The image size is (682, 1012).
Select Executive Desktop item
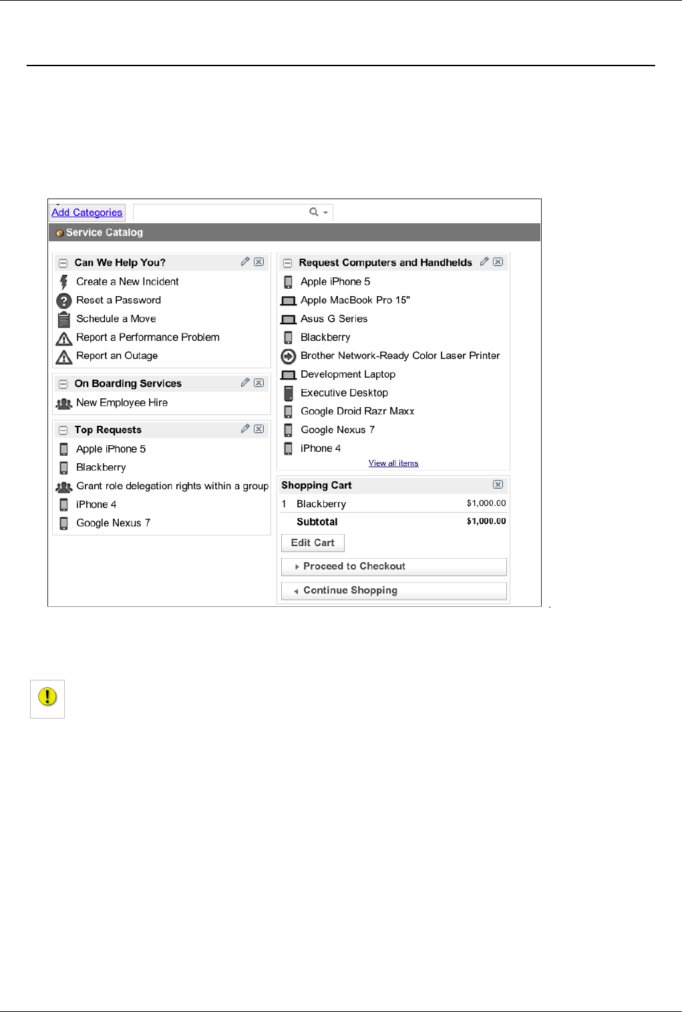pyautogui.click(x=344, y=393)
